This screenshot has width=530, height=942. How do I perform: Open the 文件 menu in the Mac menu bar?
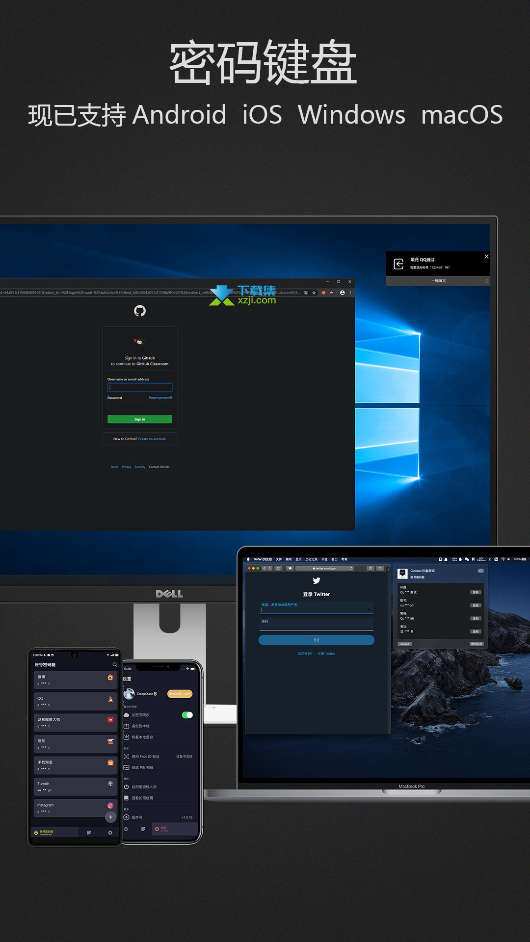279,559
